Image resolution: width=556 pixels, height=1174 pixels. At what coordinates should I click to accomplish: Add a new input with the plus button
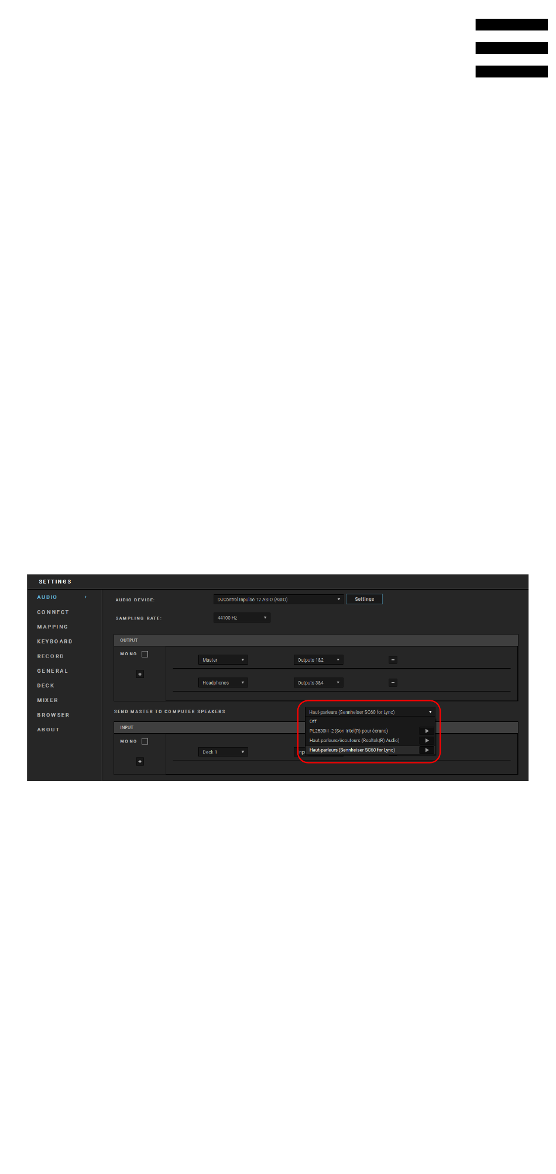140,761
